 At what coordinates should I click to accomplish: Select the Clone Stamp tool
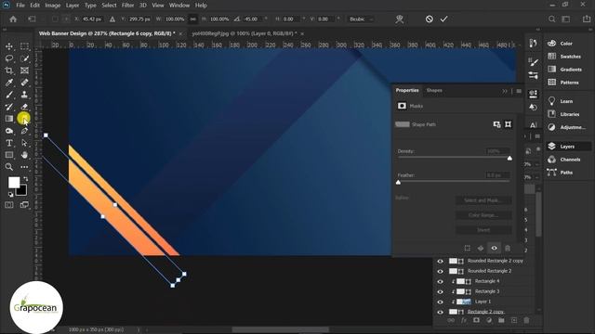(24, 95)
